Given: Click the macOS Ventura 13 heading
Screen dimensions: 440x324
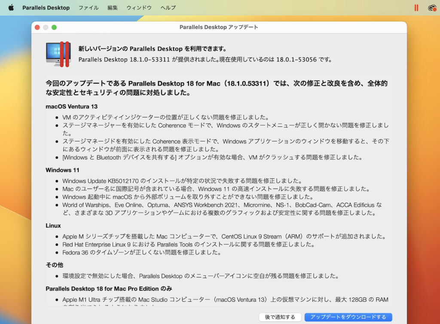Looking at the screenshot, I should pos(72,107).
